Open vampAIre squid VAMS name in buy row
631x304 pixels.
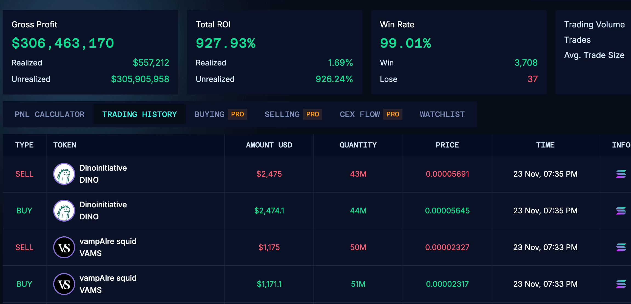pyautogui.click(x=108, y=284)
